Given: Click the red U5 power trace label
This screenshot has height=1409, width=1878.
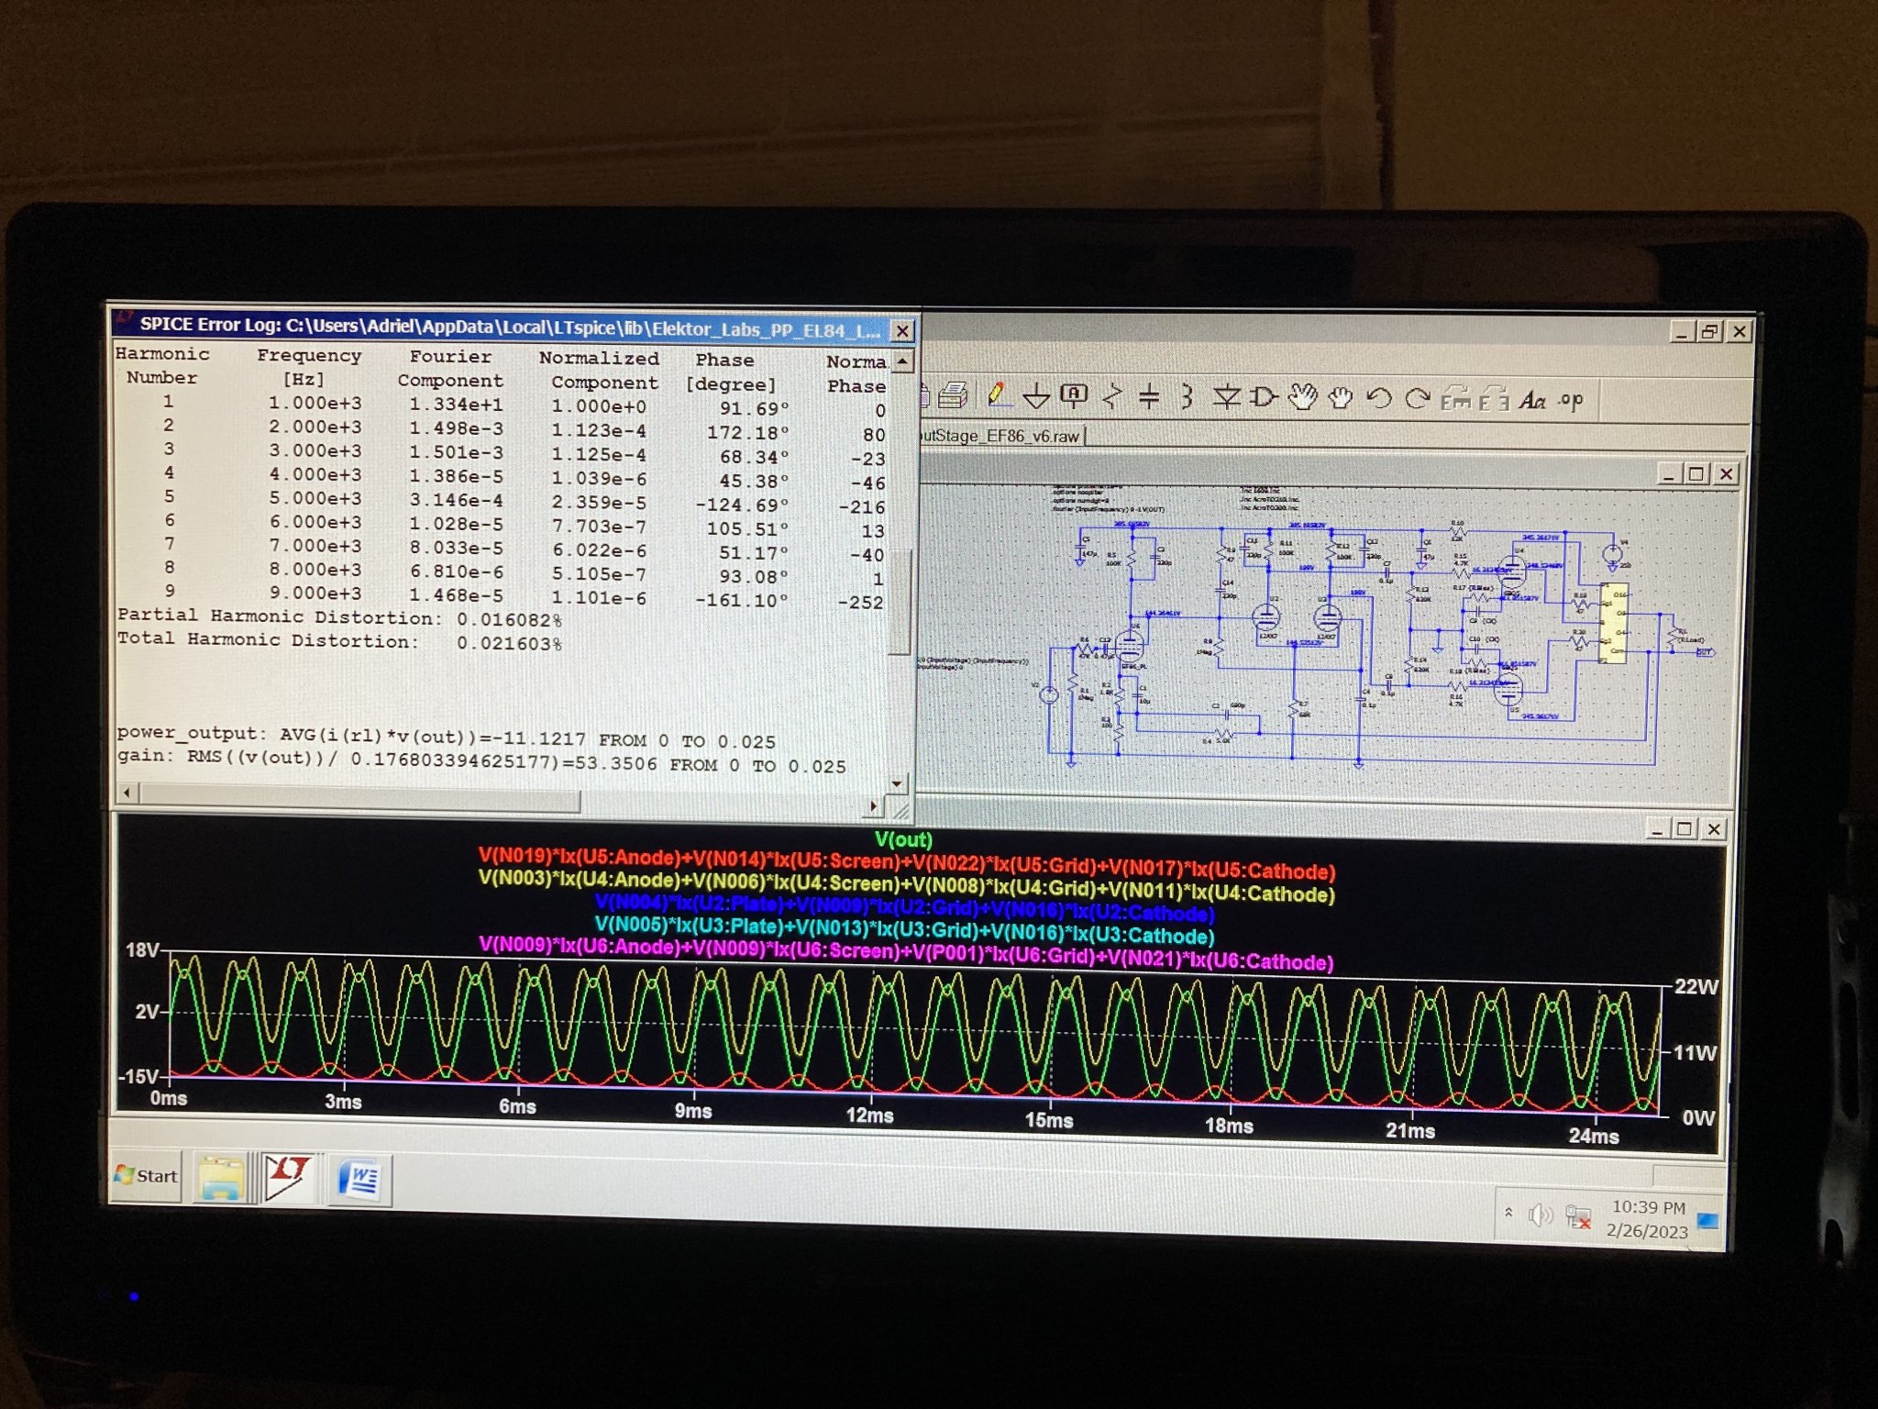Looking at the screenshot, I should (906, 864).
